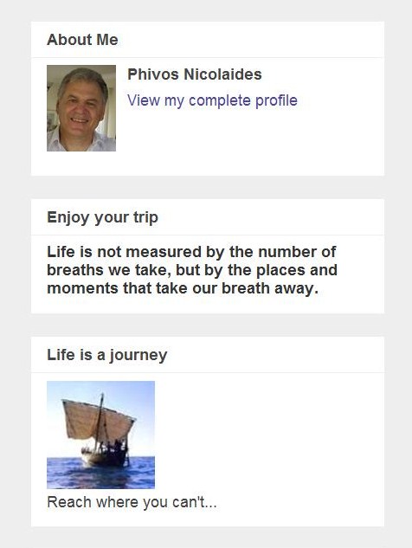Click the word trip in the widget title

click(x=145, y=218)
